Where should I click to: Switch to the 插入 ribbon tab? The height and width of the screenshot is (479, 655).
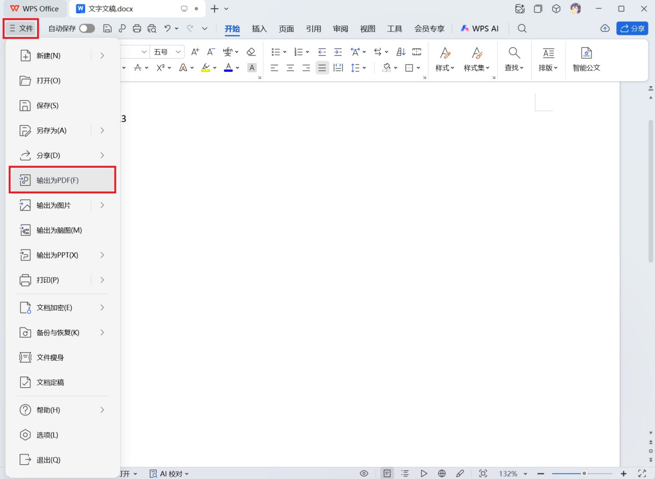coord(259,28)
